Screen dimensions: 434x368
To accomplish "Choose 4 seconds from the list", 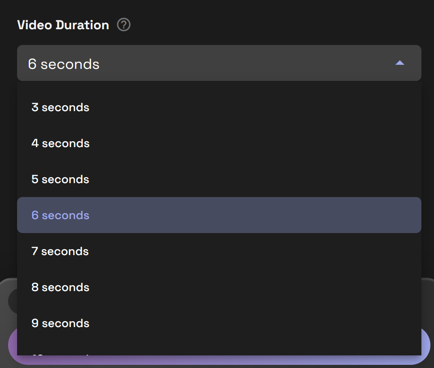I will [x=60, y=143].
